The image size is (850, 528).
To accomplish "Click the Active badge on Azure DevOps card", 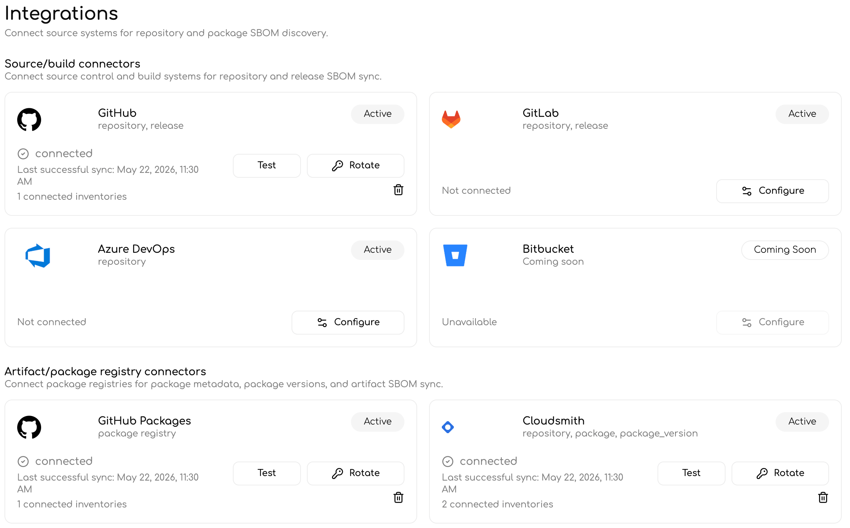I will 378,250.
